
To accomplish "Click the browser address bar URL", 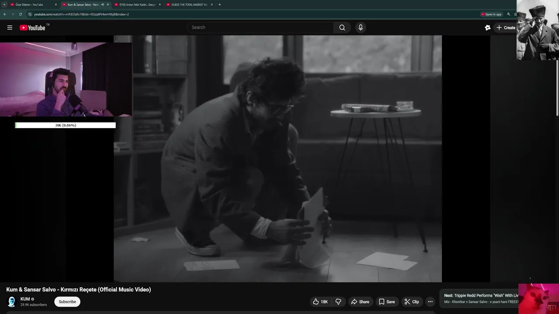I will (x=81, y=14).
